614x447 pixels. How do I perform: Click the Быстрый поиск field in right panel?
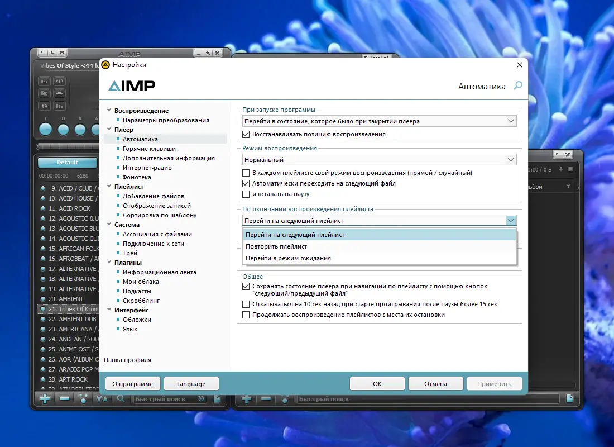428,399
